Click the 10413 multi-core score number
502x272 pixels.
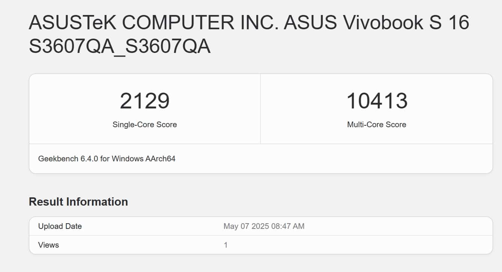point(376,101)
